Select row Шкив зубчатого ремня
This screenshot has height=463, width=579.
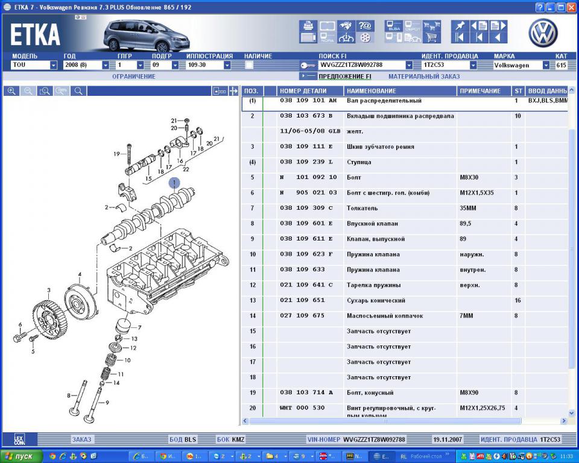click(404, 147)
